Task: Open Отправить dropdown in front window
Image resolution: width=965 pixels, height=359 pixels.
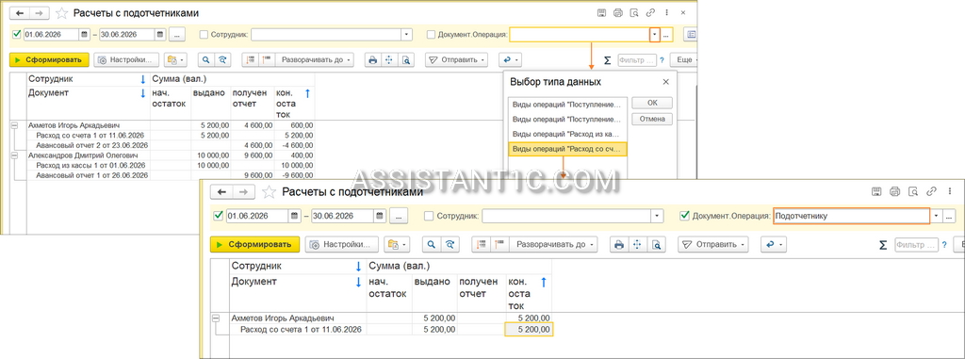Action: click(x=713, y=244)
